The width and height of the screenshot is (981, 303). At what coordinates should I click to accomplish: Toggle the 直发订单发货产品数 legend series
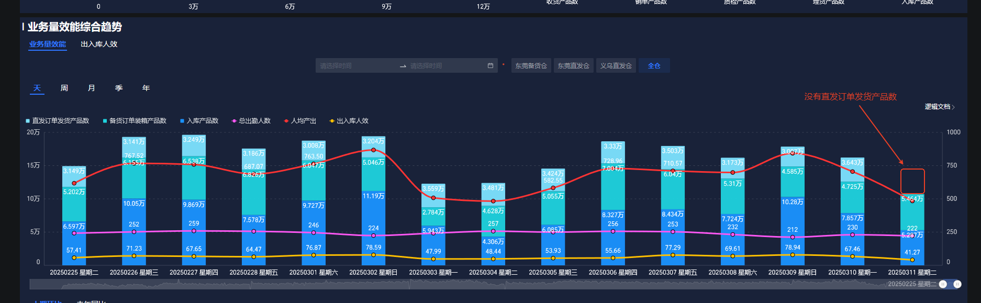[x=58, y=121]
